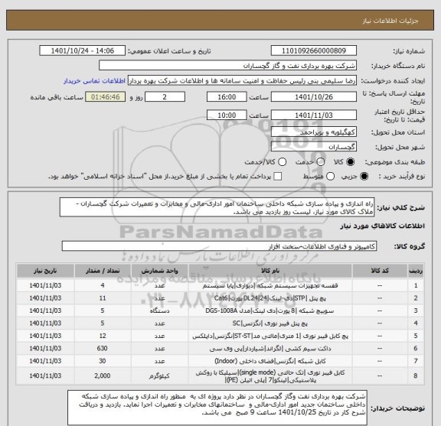This screenshot has width=441, height=426.
Task: Click quantity 2,000 in the fiber cable row
Action: 103,376
